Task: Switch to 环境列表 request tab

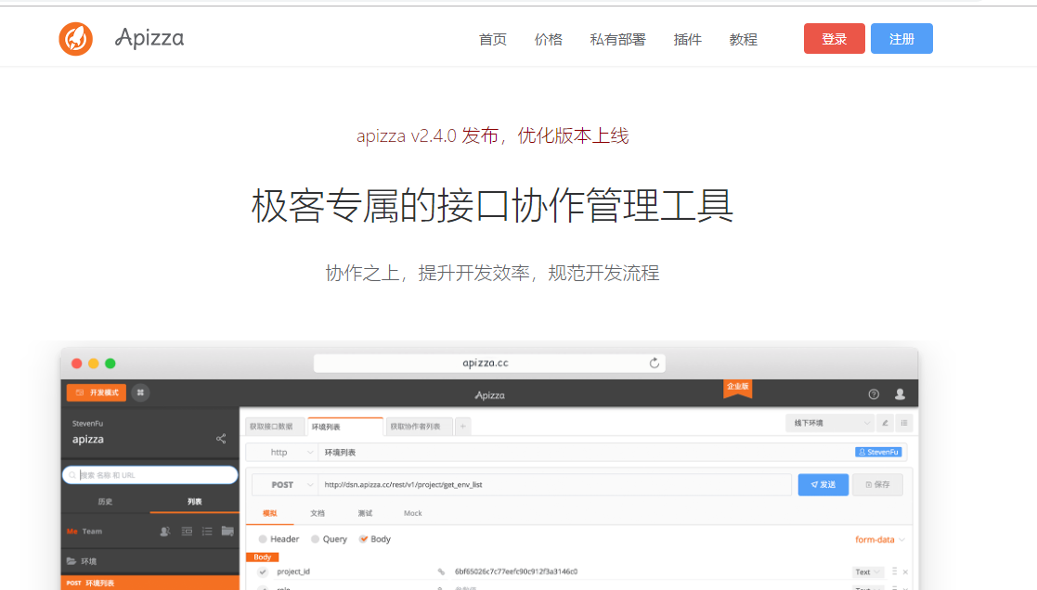Action: tap(344, 427)
